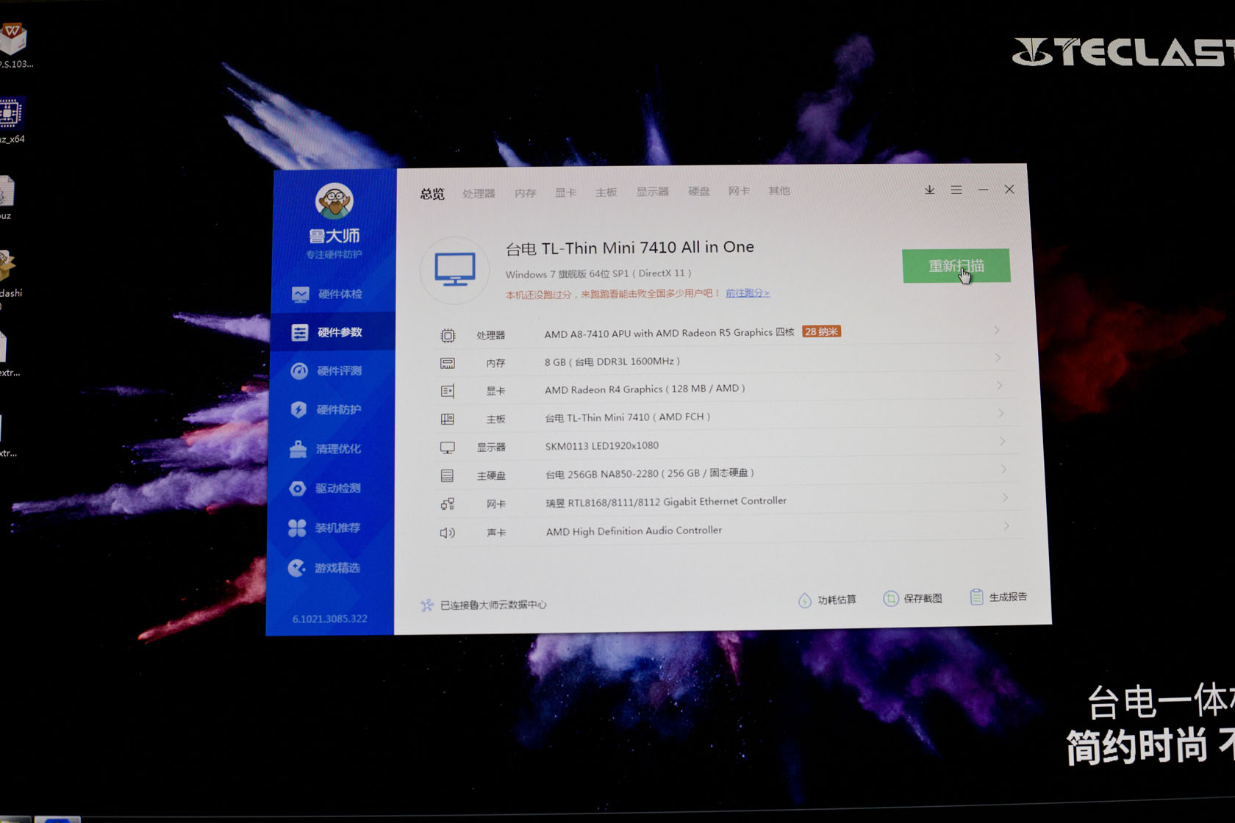Expand the AMD High Definition Audio chevron
The image size is (1235, 823).
pos(1006,525)
